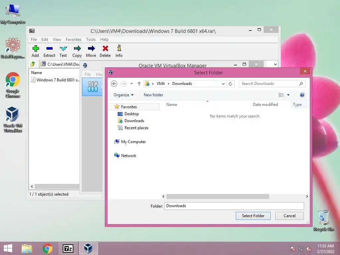Screen dimensions: 340x255
Task: Click the volume icon in system tray
Action: (x=308, y=249)
